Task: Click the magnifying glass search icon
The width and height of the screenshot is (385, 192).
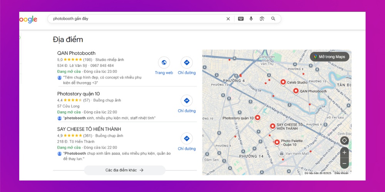Action: (273, 18)
